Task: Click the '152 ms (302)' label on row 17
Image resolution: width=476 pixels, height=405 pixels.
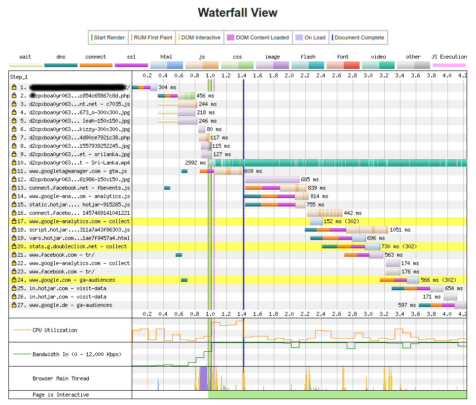Action: (x=341, y=221)
